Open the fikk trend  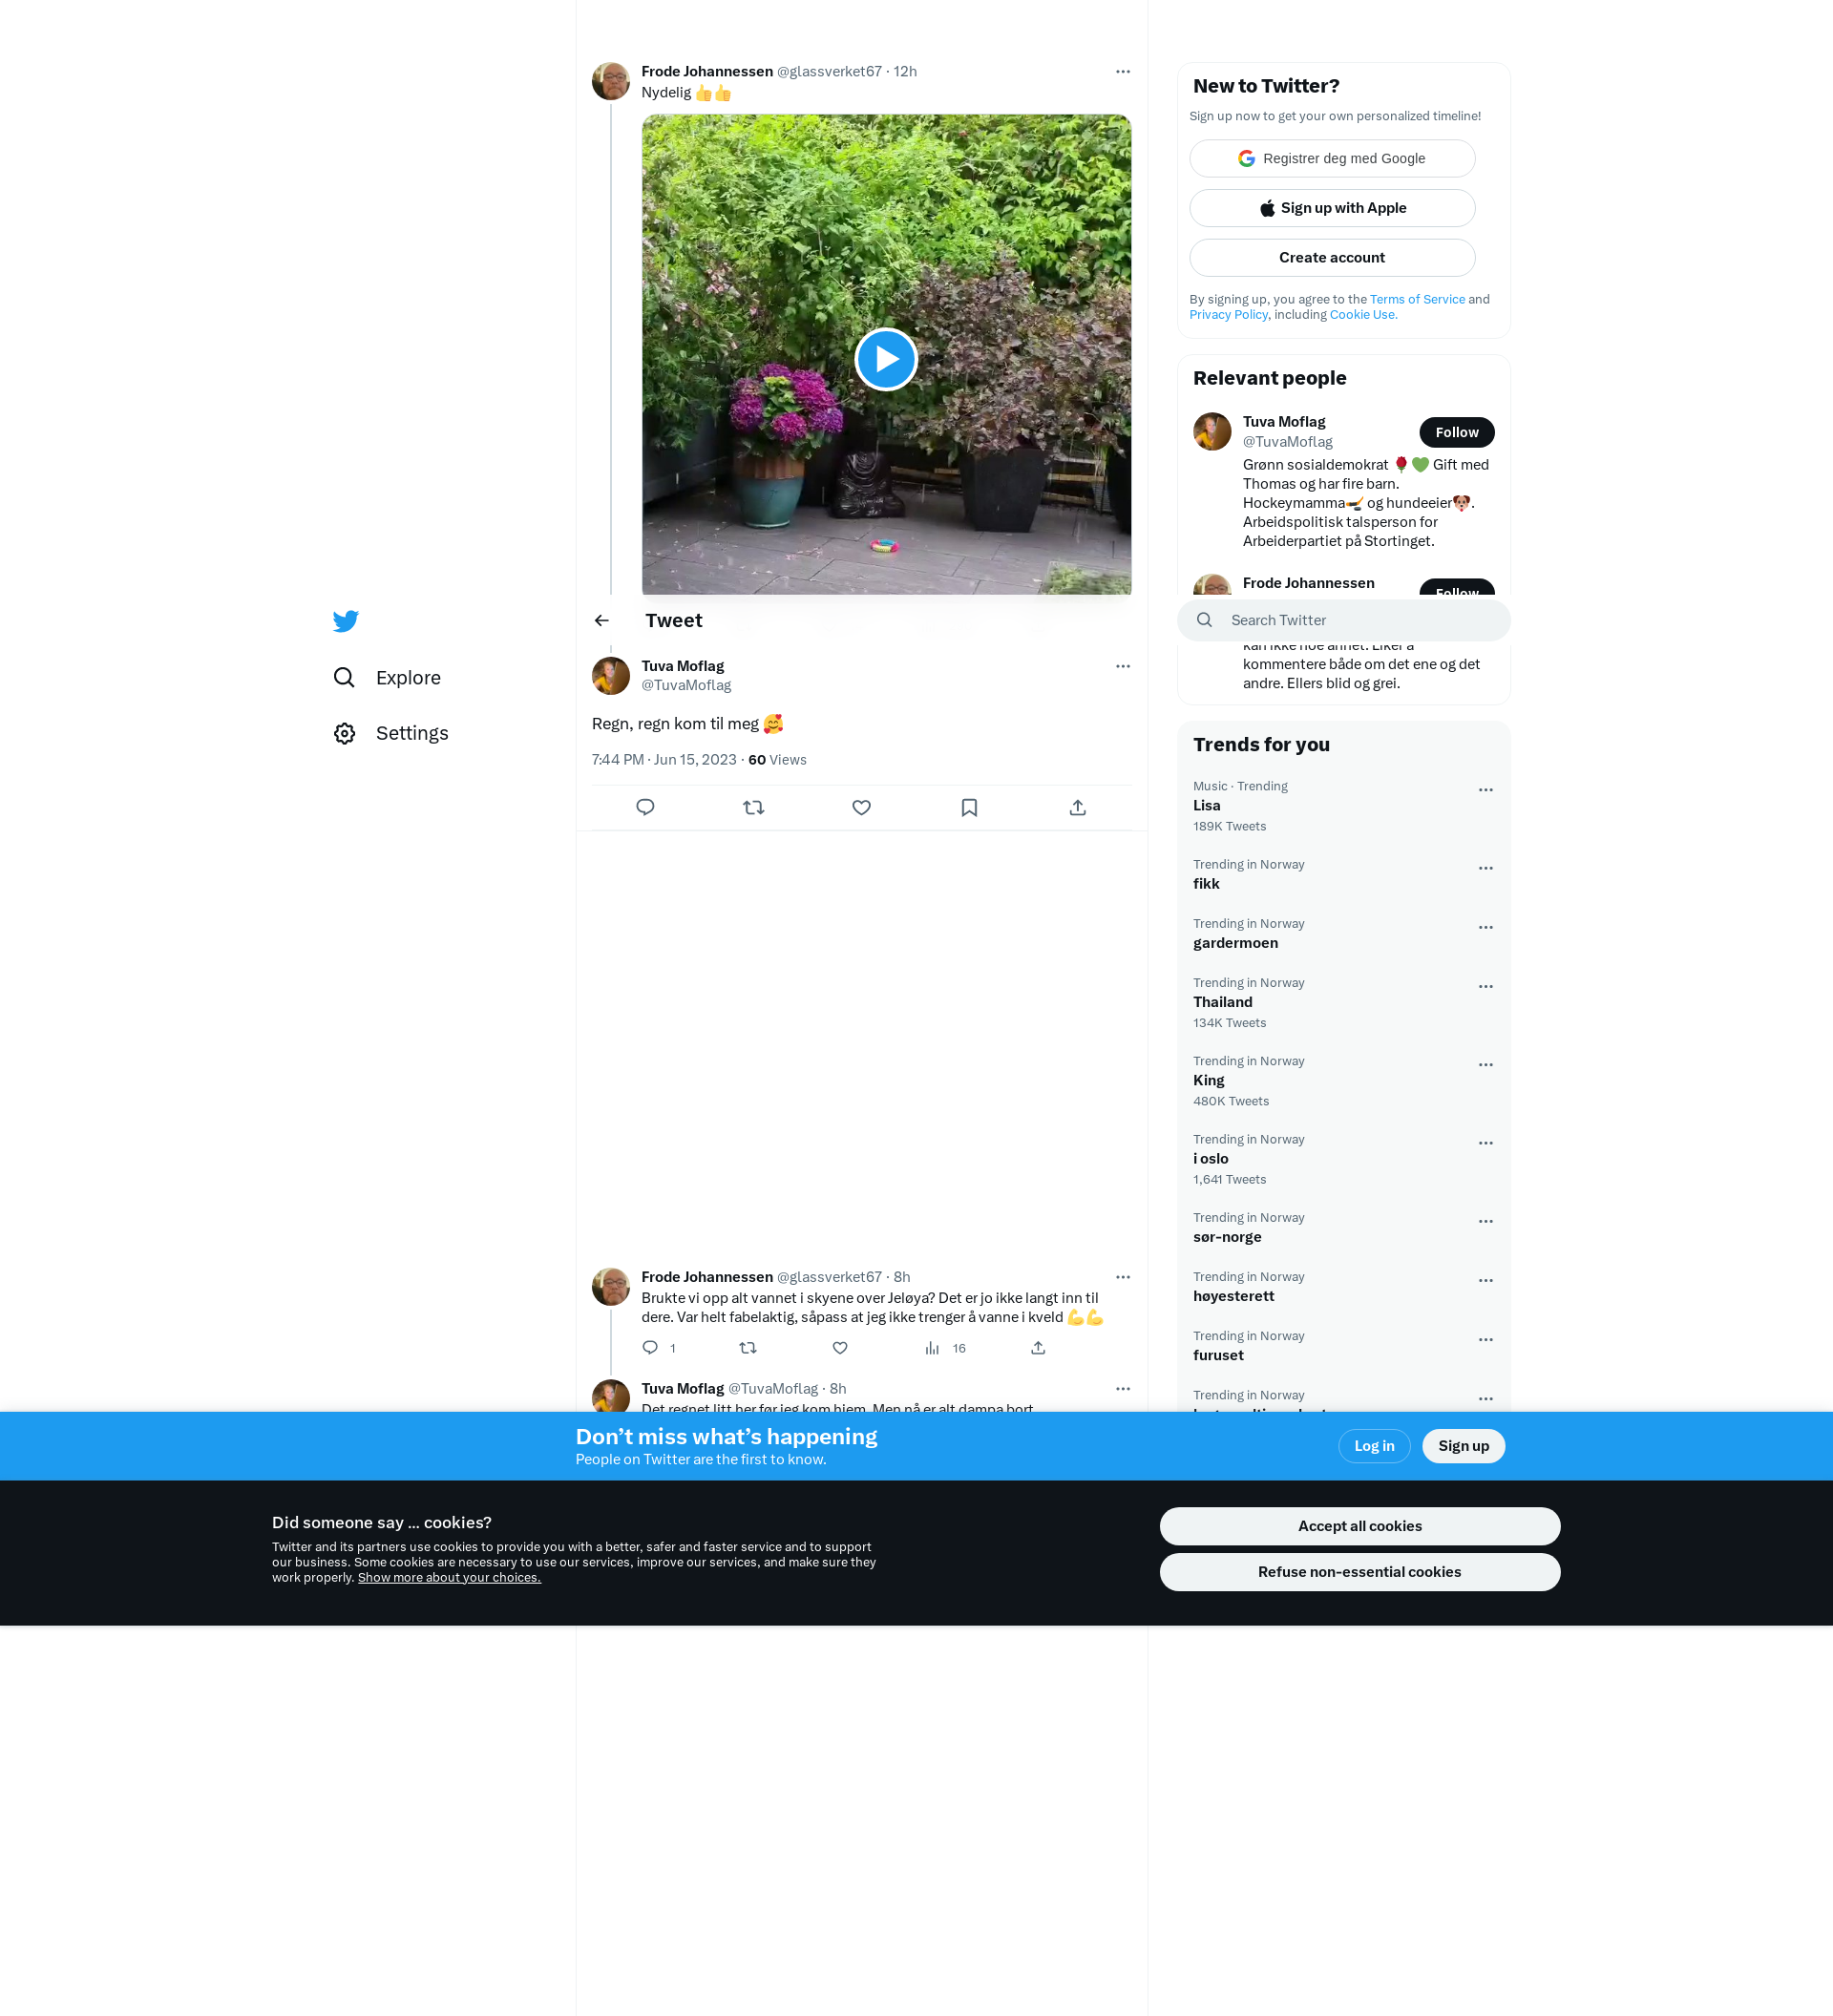click(x=1342, y=875)
